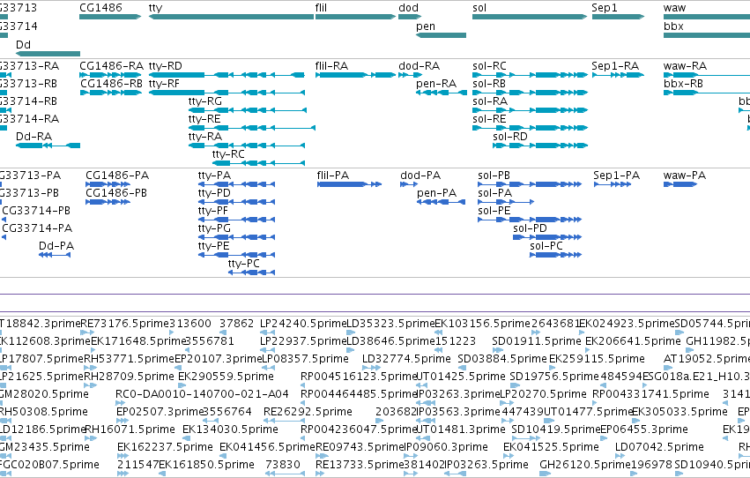Image resolution: width=750 pixels, height=478 pixels.
Task: Click transcript tty-RA
Action: (x=247, y=146)
